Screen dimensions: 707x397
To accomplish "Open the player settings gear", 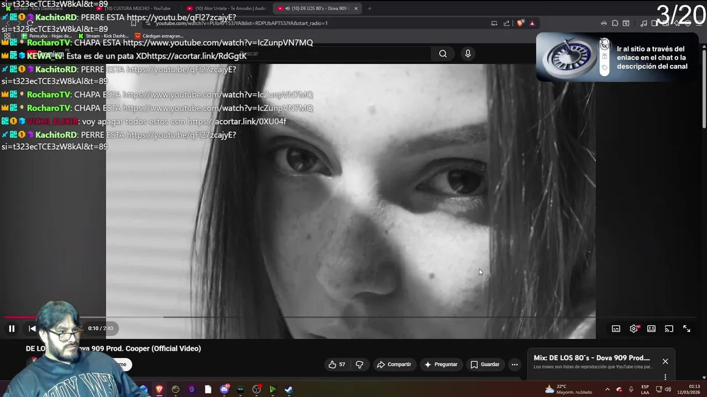I will 634,329.
